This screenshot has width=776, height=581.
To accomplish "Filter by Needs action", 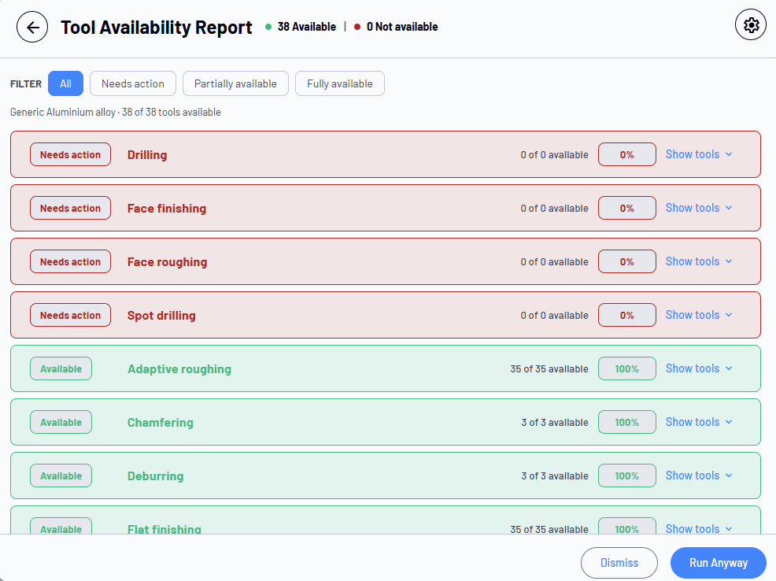I will 133,83.
